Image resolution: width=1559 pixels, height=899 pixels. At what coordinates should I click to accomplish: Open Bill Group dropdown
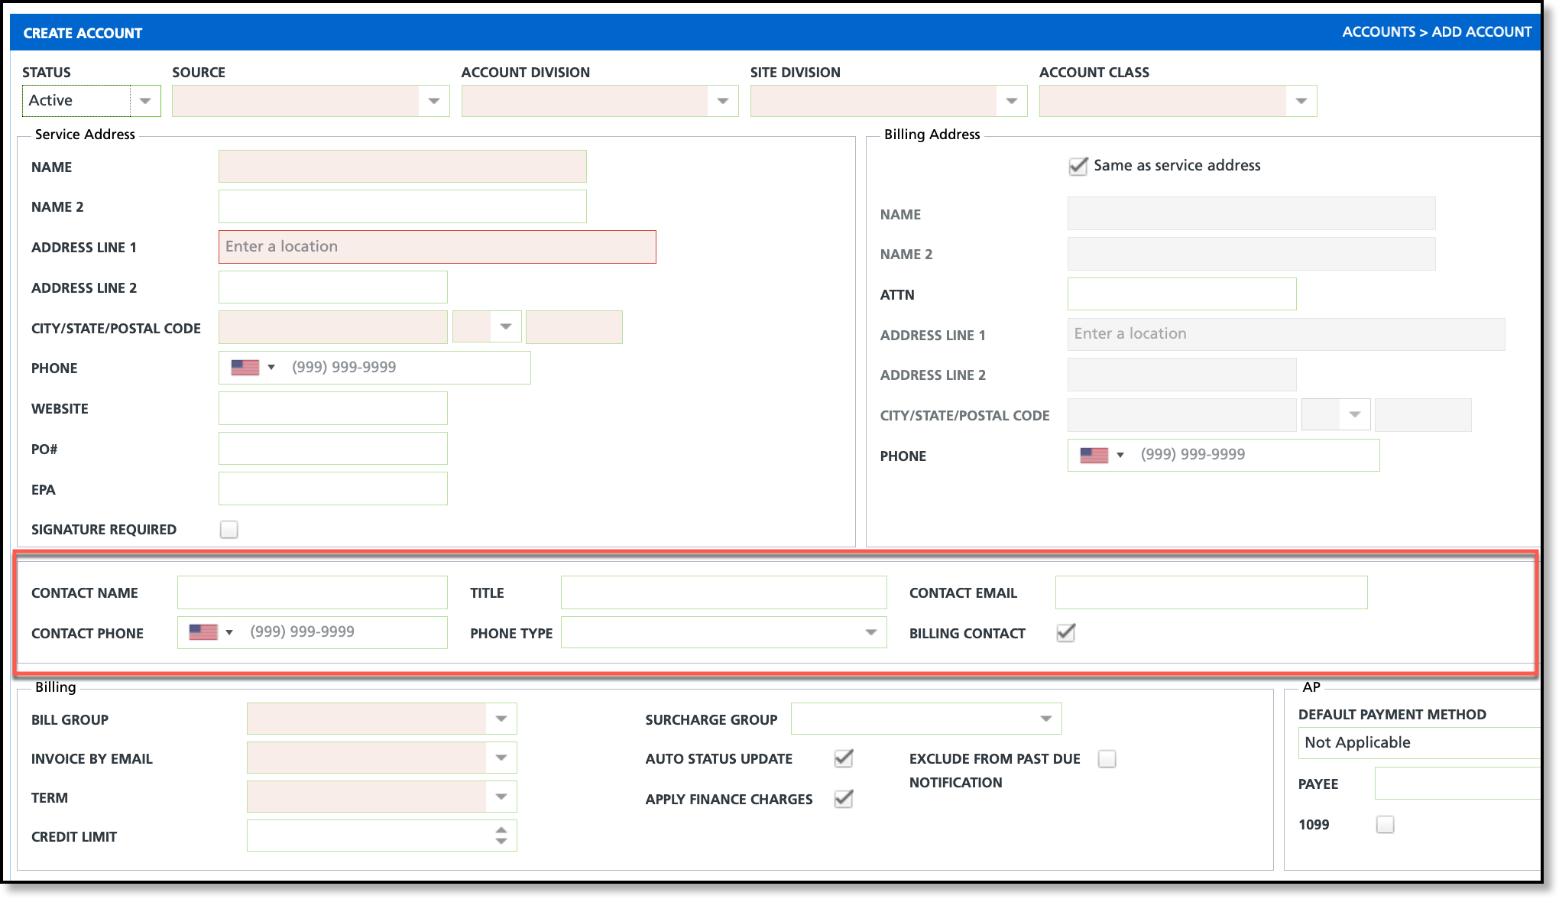click(x=501, y=719)
